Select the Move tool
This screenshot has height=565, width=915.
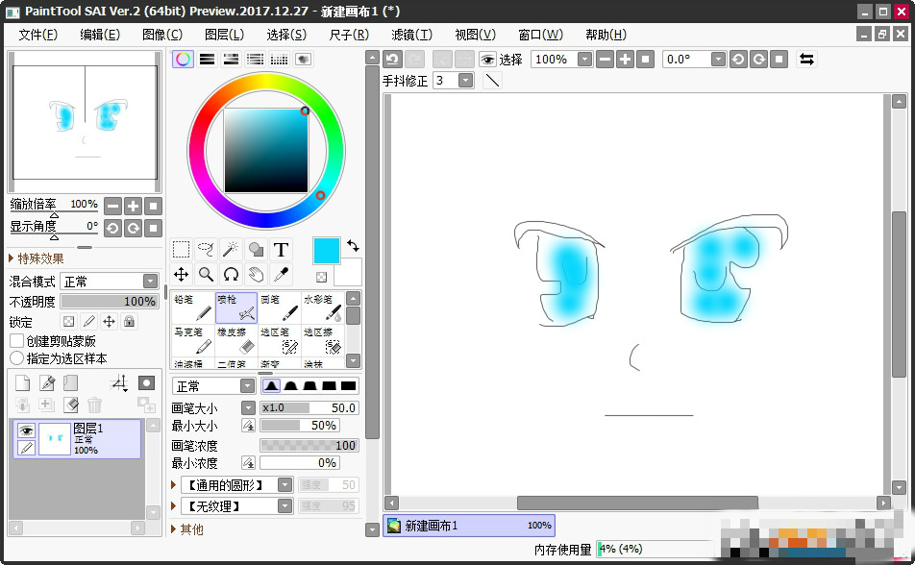click(x=181, y=274)
